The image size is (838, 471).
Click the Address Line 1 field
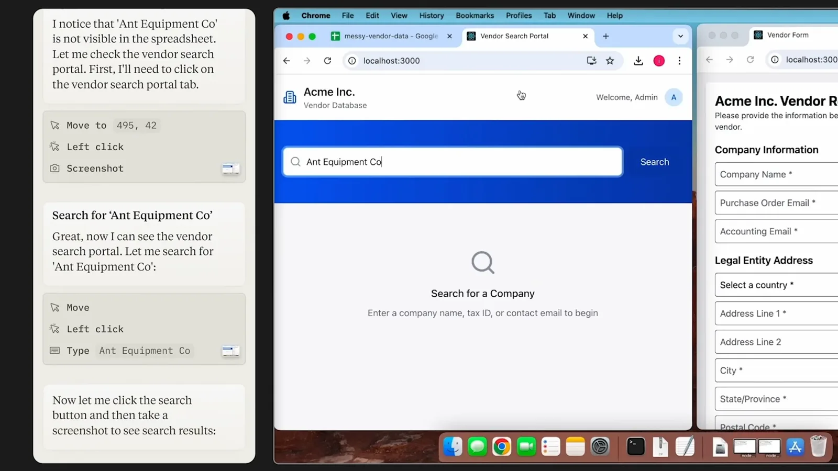(776, 313)
